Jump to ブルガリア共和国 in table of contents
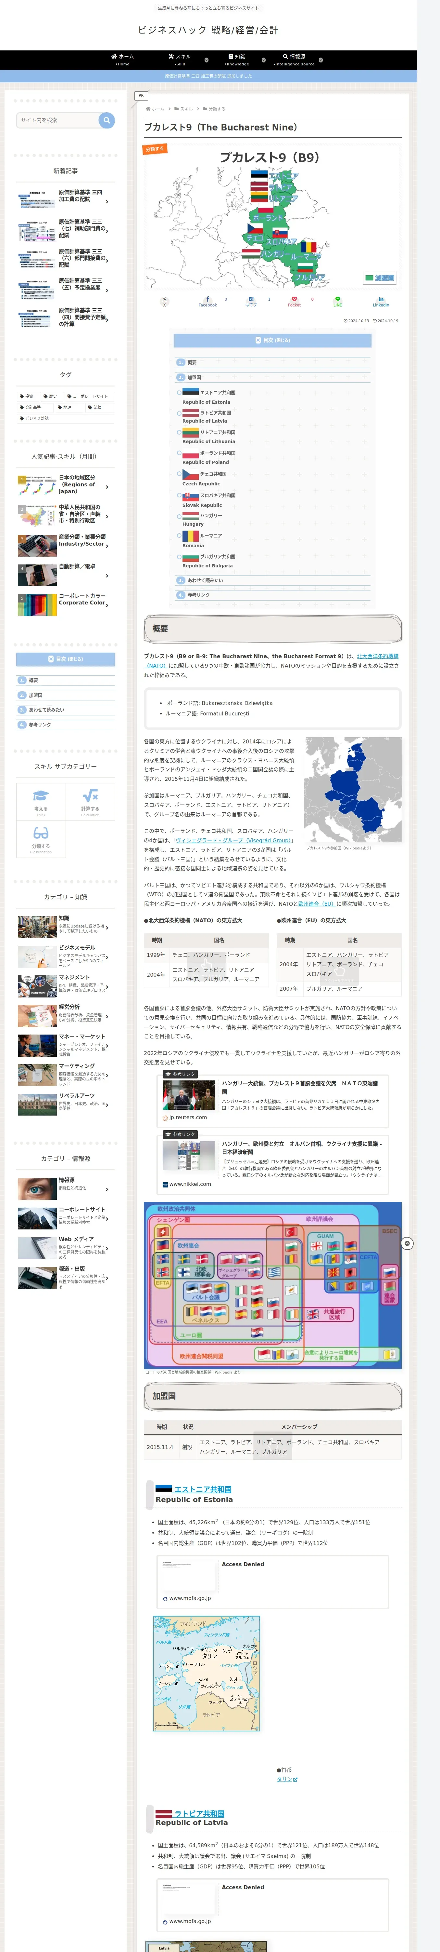 click(x=218, y=556)
